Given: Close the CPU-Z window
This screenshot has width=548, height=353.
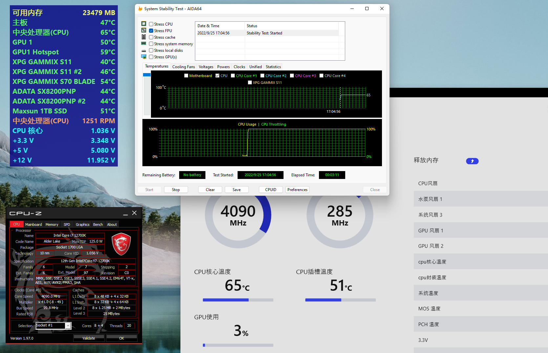Looking at the screenshot, I should 135,213.
